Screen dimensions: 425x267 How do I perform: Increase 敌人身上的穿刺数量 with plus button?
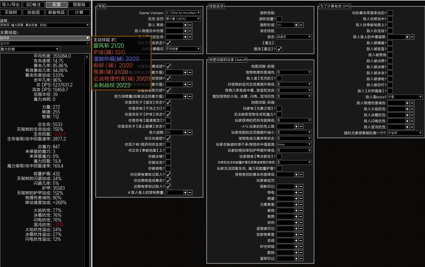click(185, 193)
